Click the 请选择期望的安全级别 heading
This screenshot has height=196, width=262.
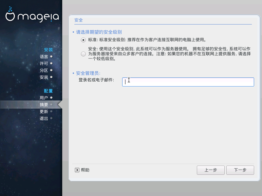tap(99, 32)
